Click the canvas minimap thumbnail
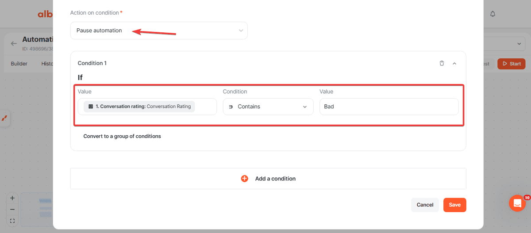This screenshot has width=531, height=233. [x=37, y=210]
